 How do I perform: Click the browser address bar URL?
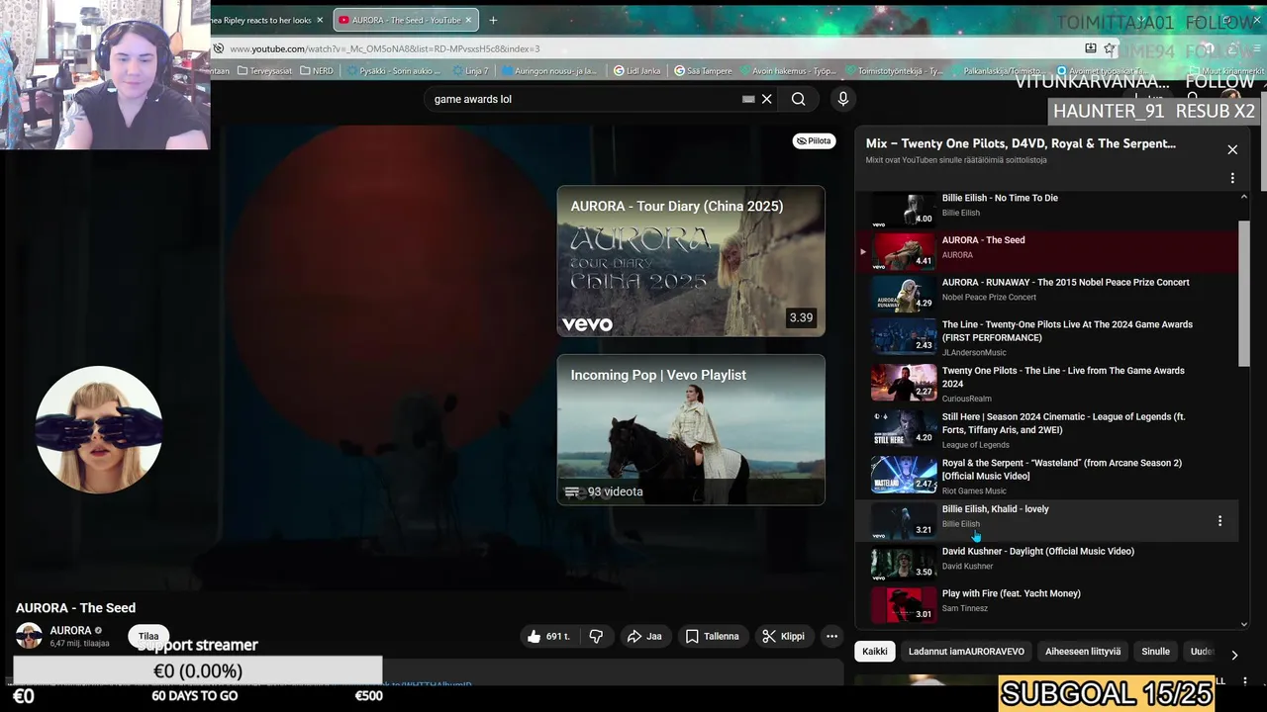[385, 48]
